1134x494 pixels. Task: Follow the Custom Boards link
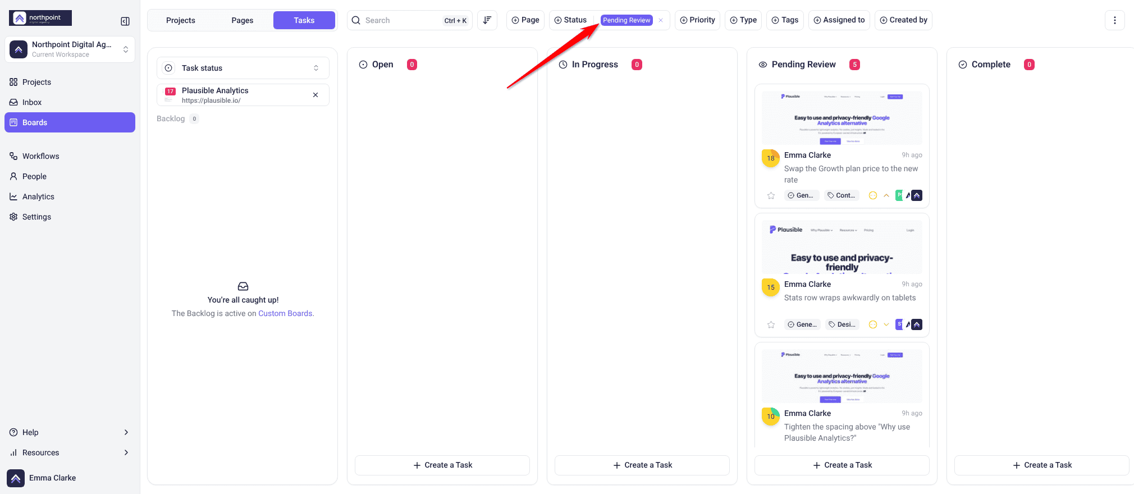(x=285, y=313)
